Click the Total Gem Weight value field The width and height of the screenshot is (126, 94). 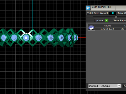point(113,13)
